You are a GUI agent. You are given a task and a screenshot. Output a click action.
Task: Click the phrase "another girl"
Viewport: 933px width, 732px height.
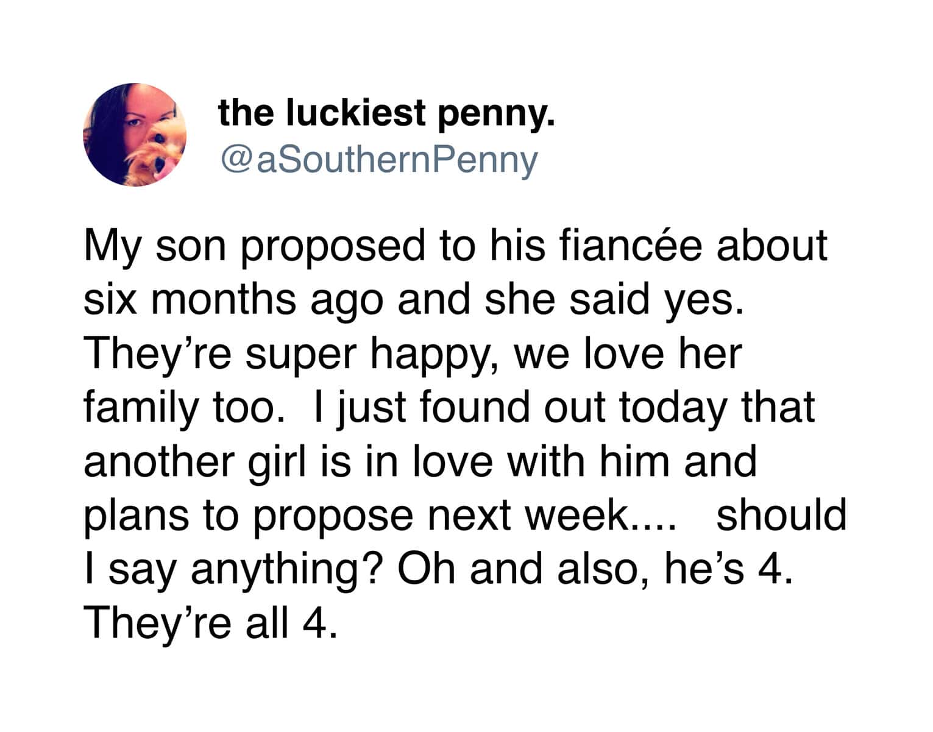point(196,461)
